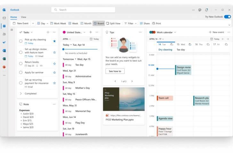This screenshot has width=233, height=153.
Task: Open United States calendar widget options
Action: coord(97,32)
